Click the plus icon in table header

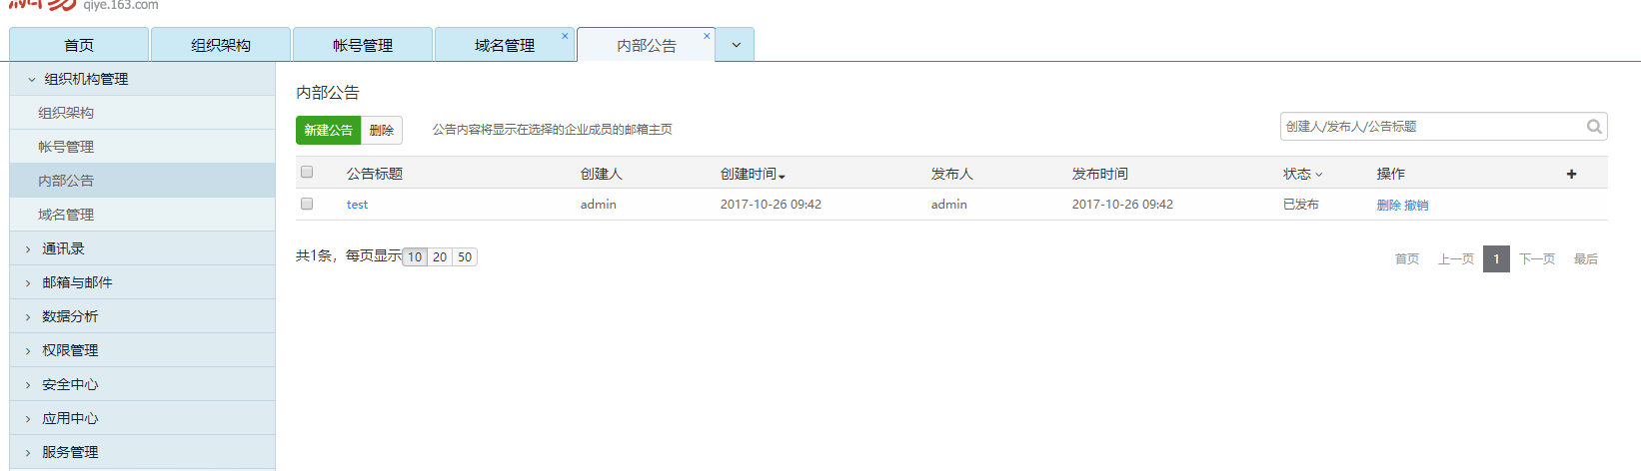pos(1571,174)
